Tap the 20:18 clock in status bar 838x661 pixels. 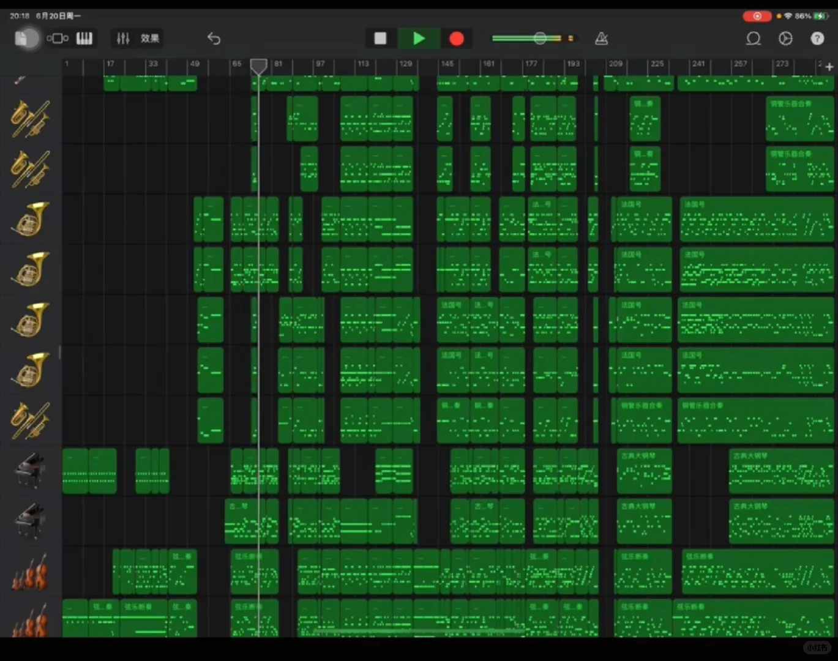point(20,16)
